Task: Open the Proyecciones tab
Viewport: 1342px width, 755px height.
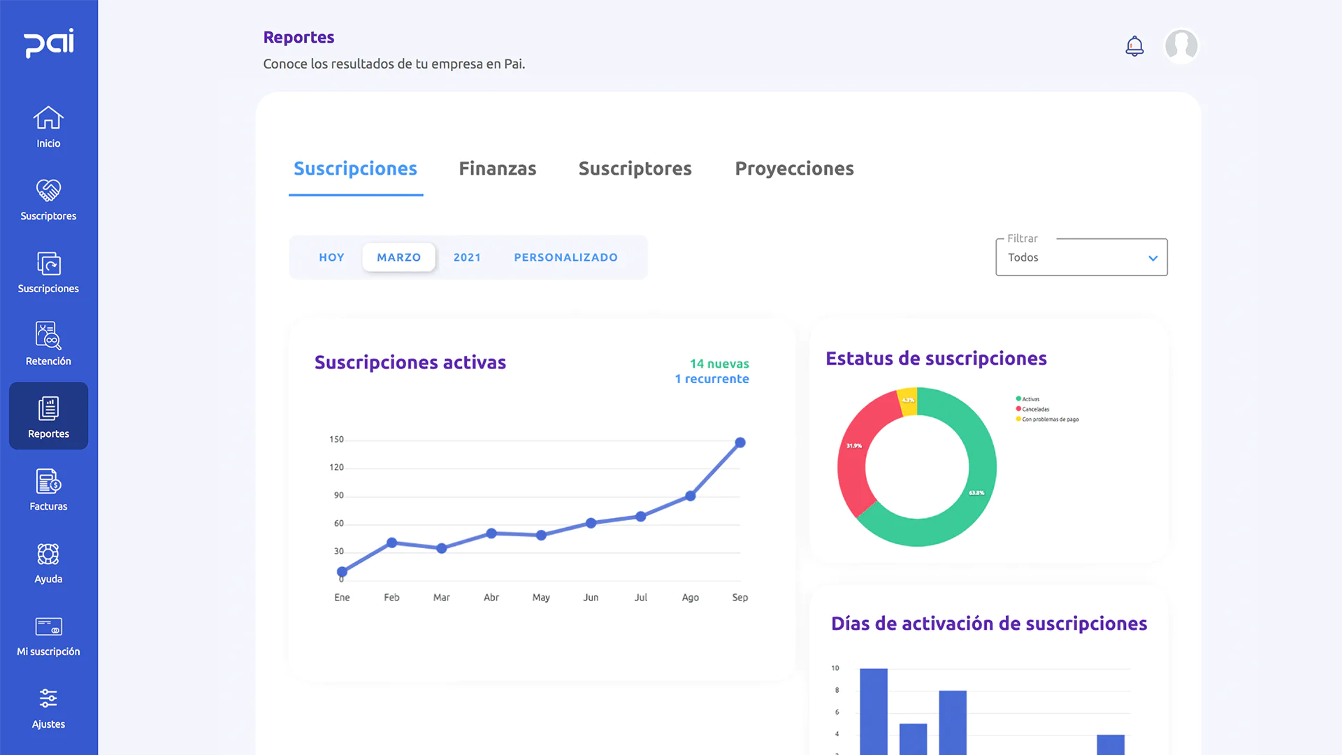Action: [x=794, y=168]
